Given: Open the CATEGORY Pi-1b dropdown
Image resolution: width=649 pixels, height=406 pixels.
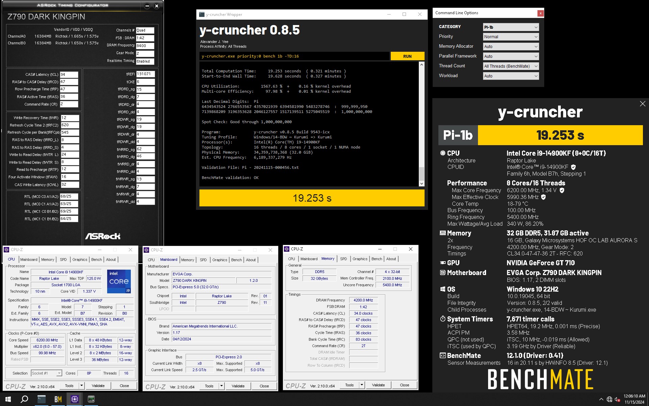Looking at the screenshot, I should pyautogui.click(x=511, y=27).
